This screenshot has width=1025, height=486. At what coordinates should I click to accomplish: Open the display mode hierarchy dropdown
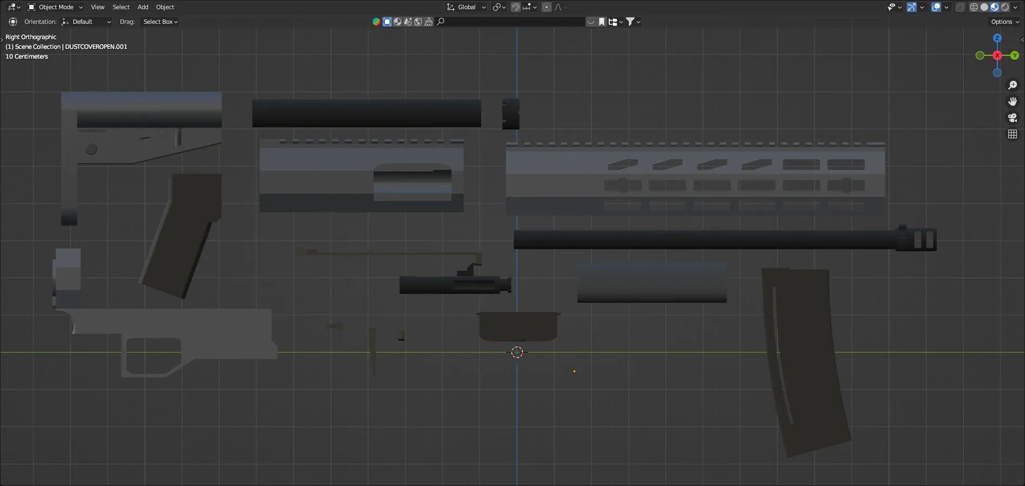(616, 22)
